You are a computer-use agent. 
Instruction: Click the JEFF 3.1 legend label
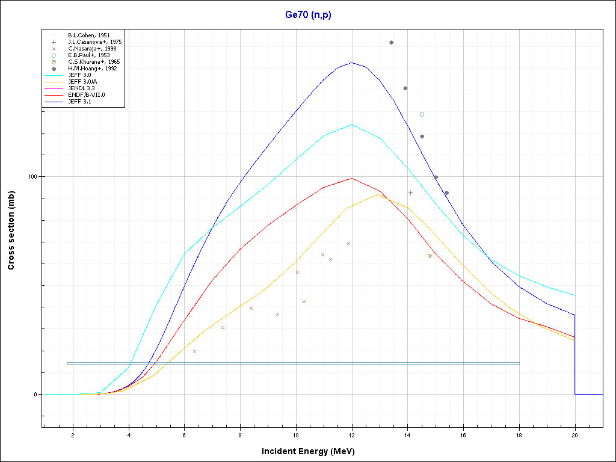pos(79,102)
